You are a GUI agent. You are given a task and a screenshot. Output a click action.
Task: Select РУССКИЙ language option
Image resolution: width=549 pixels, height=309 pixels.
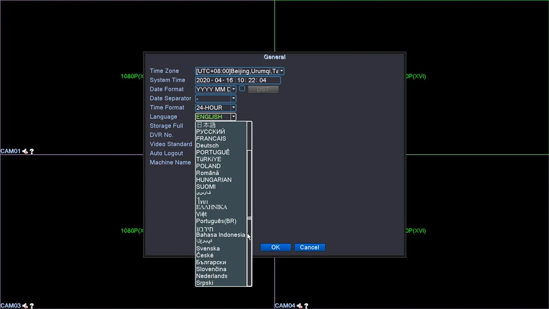(x=221, y=132)
